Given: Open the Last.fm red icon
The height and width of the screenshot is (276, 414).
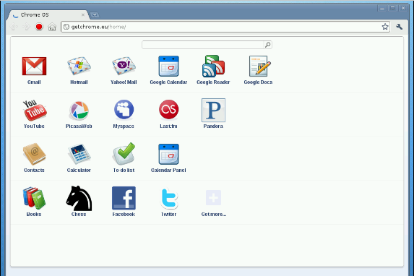Looking at the screenshot, I should tap(169, 109).
